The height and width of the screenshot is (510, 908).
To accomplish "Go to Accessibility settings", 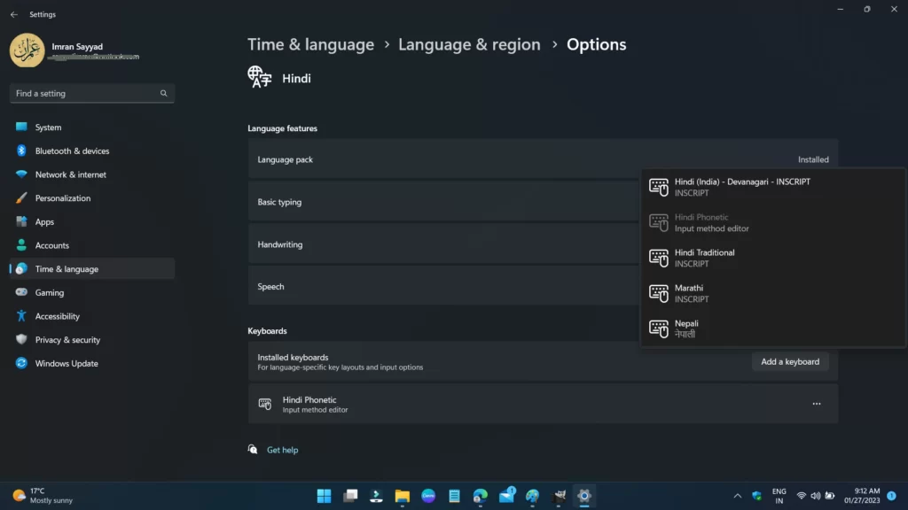I will pyautogui.click(x=92, y=316).
